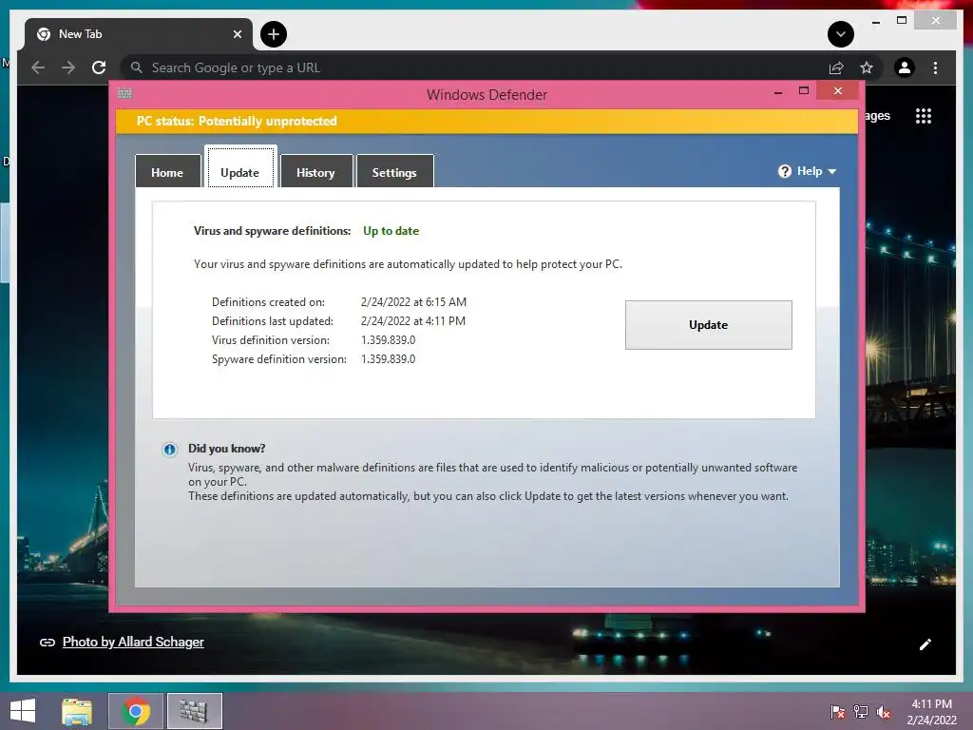Bookmark this tab with star icon
Image resolution: width=973 pixels, height=730 pixels.
[x=867, y=67]
